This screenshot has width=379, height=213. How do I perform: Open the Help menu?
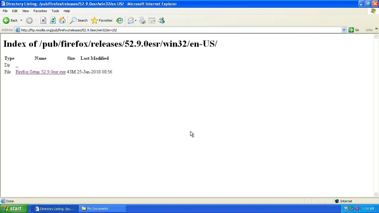pos(67,11)
